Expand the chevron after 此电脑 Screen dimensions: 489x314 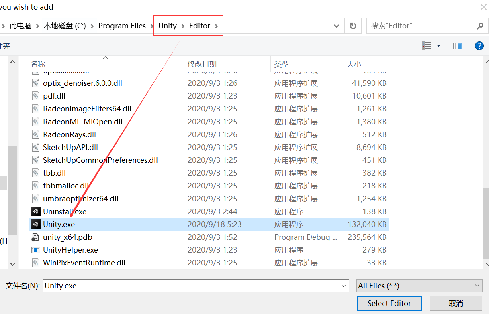click(x=37, y=26)
